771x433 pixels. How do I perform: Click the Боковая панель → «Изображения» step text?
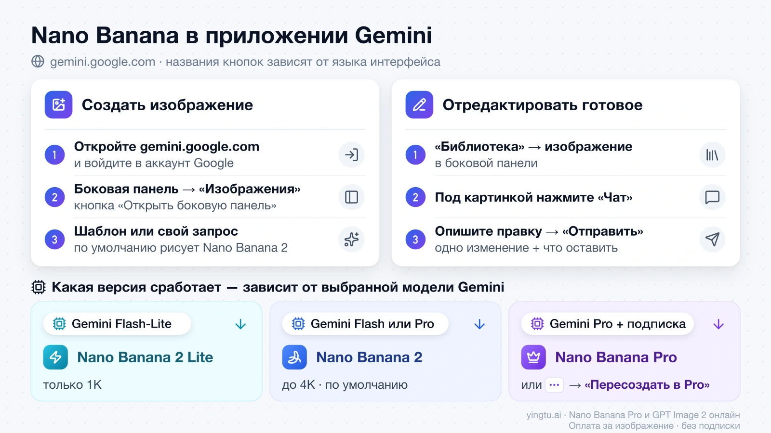point(187,189)
